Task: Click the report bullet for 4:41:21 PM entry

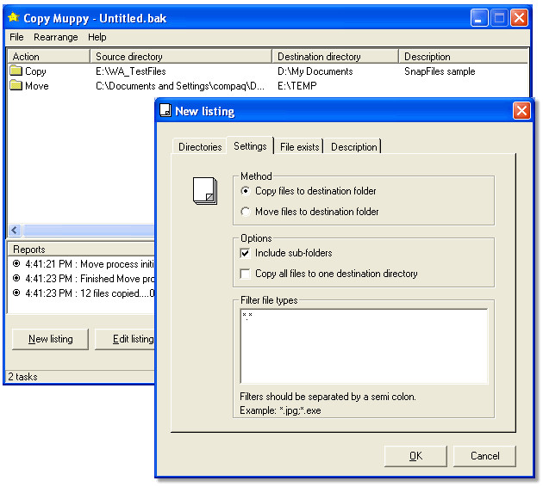Action: 16,263
